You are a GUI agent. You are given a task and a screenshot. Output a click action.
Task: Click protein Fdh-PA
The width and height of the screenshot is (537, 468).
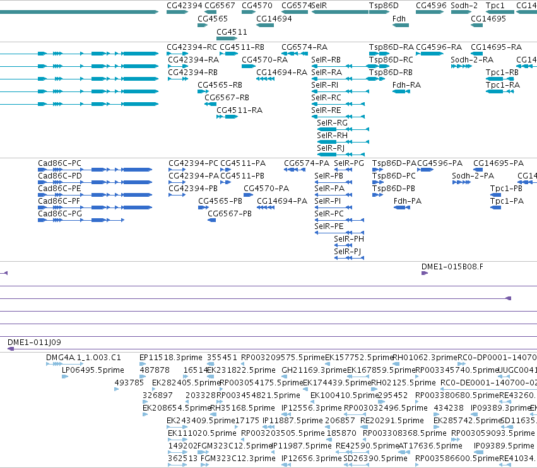click(x=402, y=208)
